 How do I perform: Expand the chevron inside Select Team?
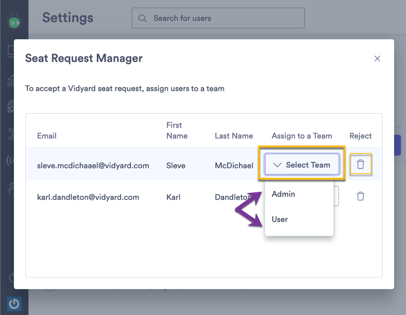point(277,165)
